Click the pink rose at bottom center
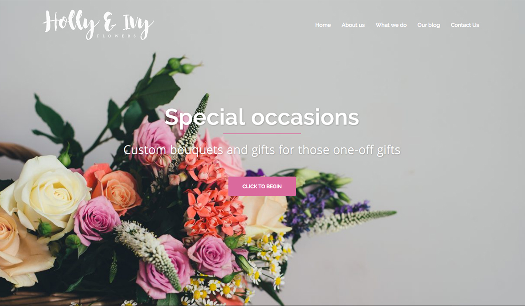The image size is (525, 306). pos(211,256)
